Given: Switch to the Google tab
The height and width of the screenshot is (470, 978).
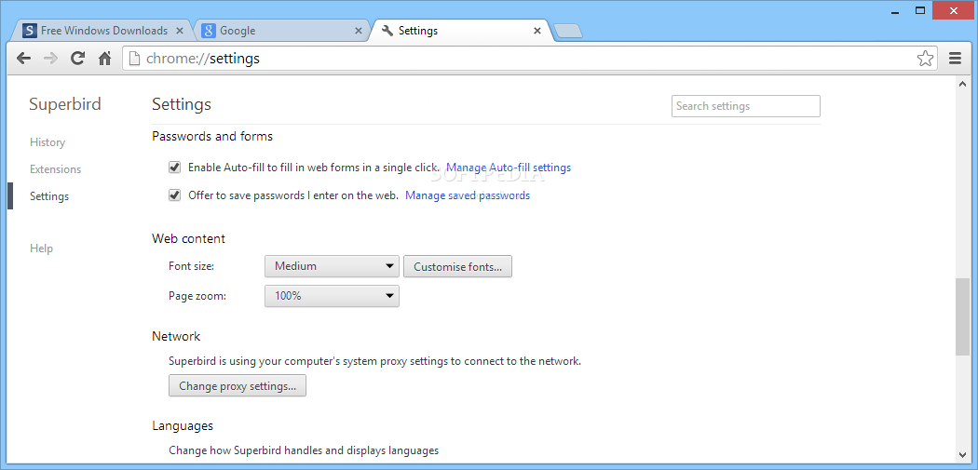Looking at the screenshot, I should pos(282,31).
